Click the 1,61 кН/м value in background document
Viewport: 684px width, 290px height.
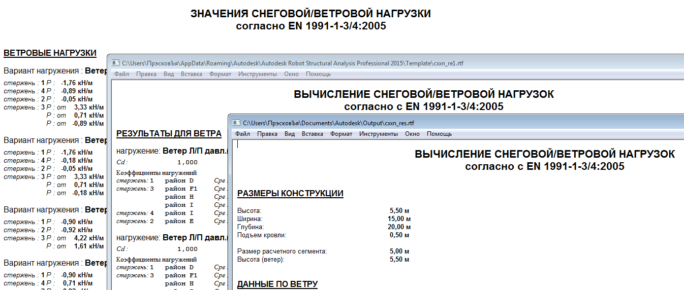tap(89, 246)
